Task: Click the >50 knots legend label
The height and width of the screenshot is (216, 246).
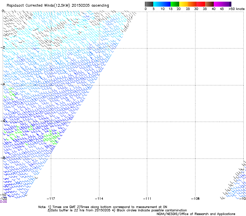Action: pyautogui.click(x=236, y=9)
